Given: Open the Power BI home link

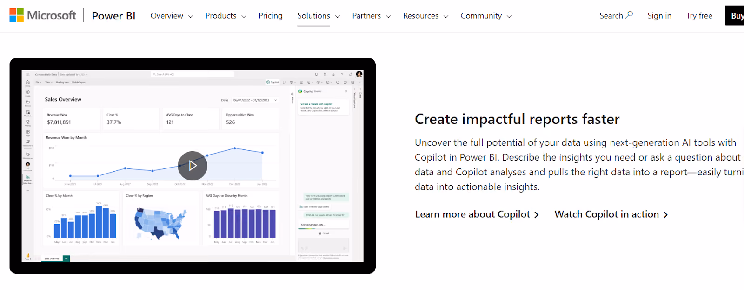Looking at the screenshot, I should pyautogui.click(x=113, y=16).
